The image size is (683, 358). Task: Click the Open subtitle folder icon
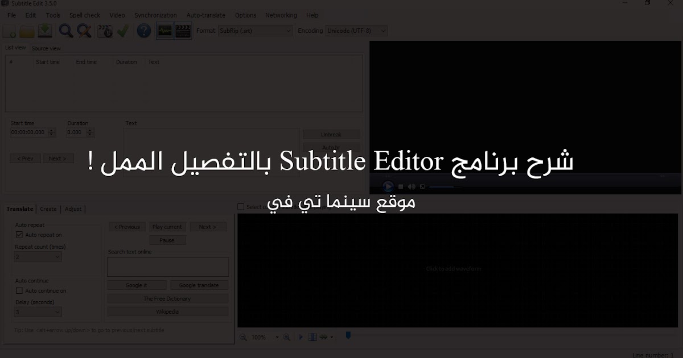click(x=27, y=31)
